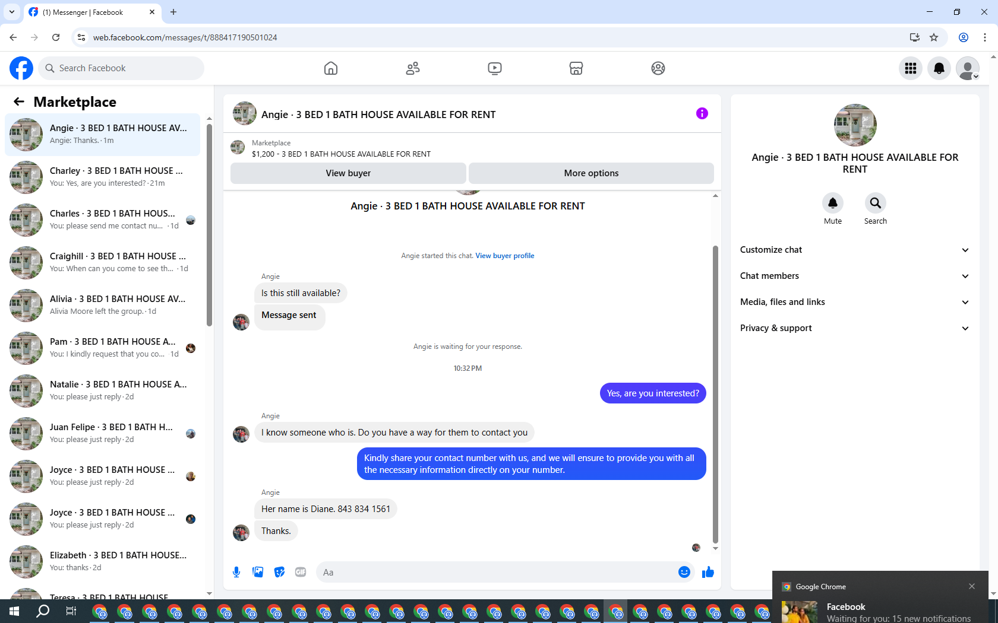Click the Search Facebook field

121,68
